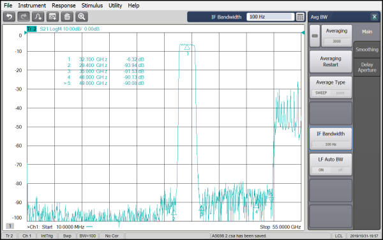This screenshot has height=240, width=383.
Task: Click the Redo toolbar icon
Action: coord(24,17)
